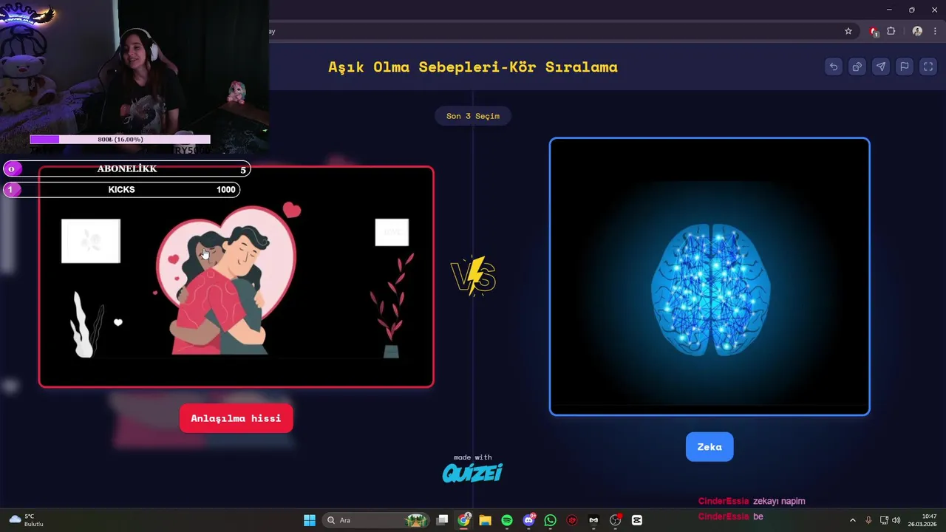
Task: Click the paper plane share icon
Action: pyautogui.click(x=881, y=66)
